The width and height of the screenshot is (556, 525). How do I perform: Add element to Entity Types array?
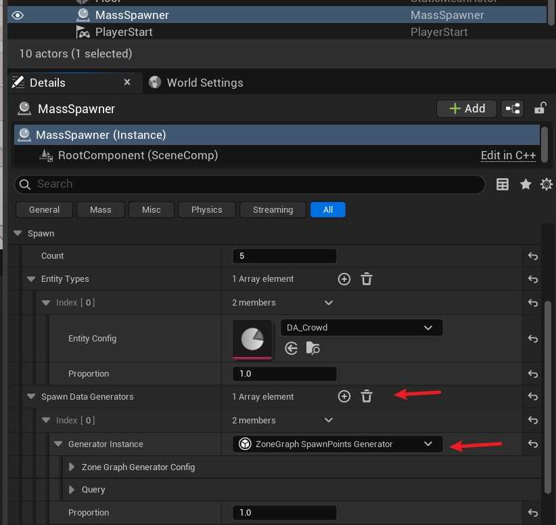click(344, 279)
